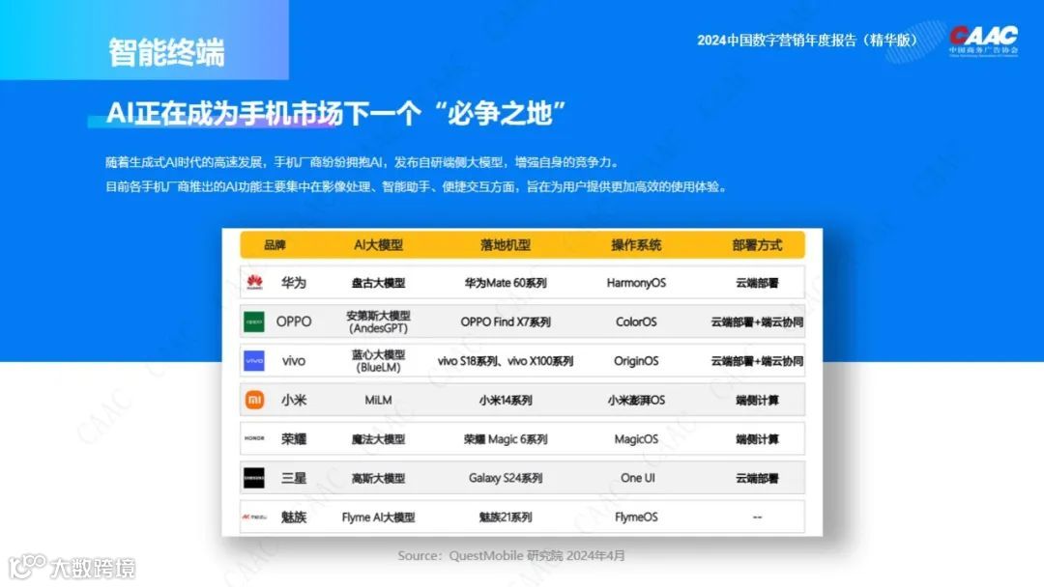Click the 魅族21系列 cell
Image resolution: width=1044 pixels, height=587 pixels.
point(506,517)
